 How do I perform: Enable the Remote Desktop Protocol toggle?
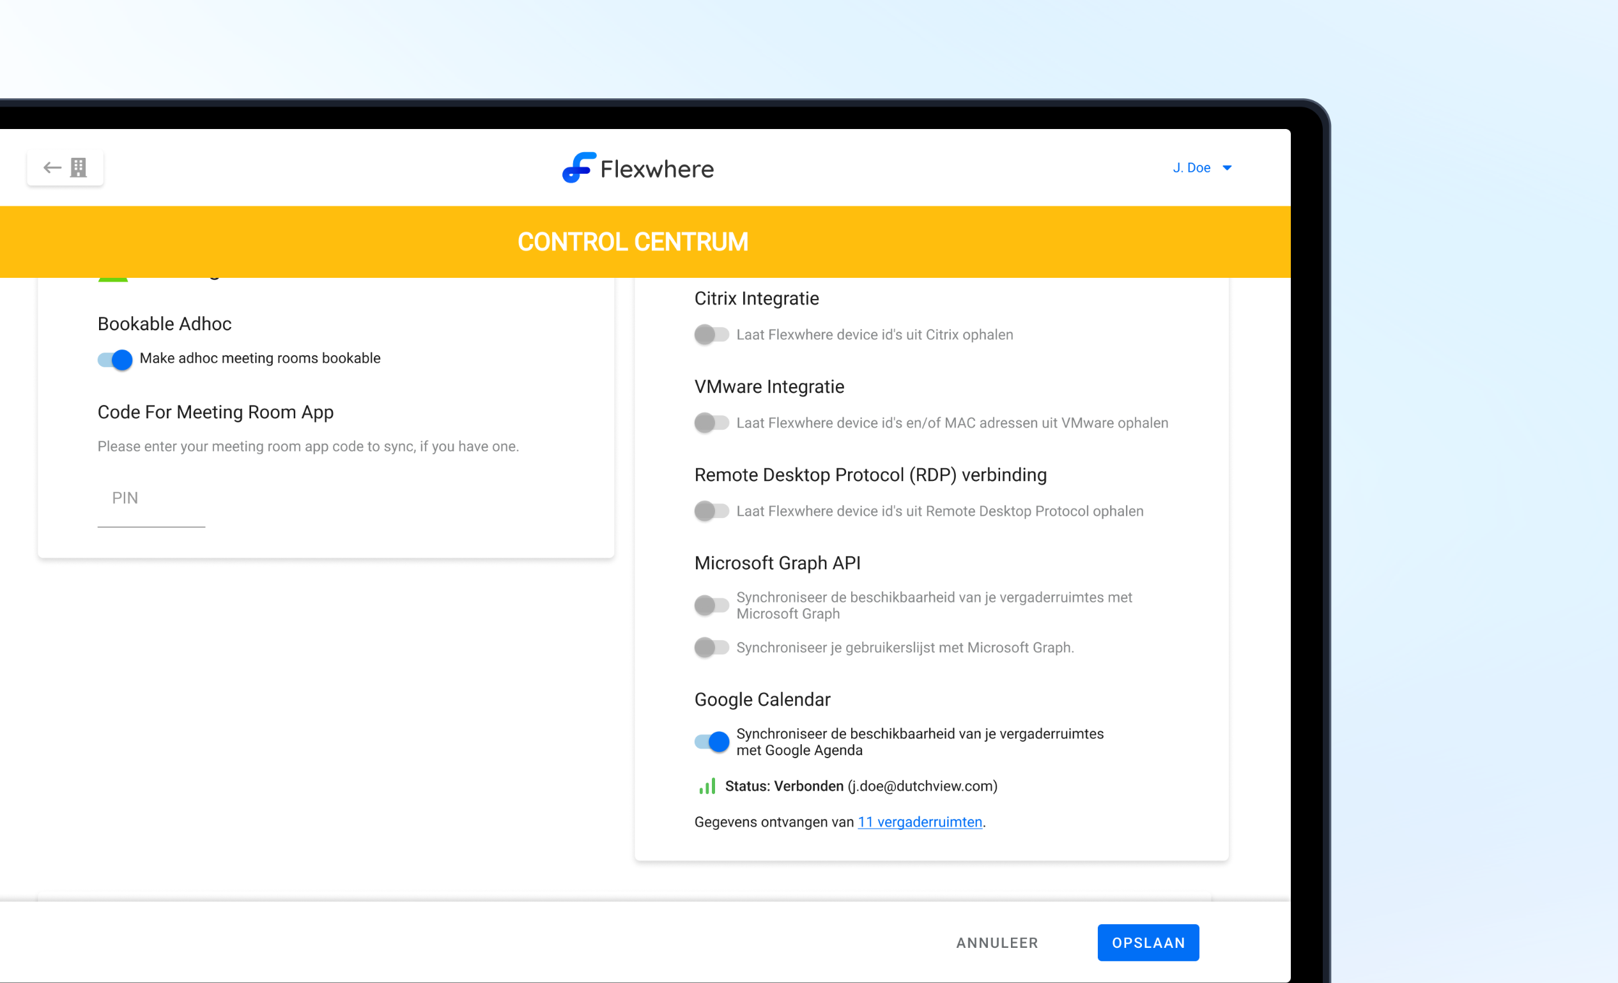click(712, 510)
